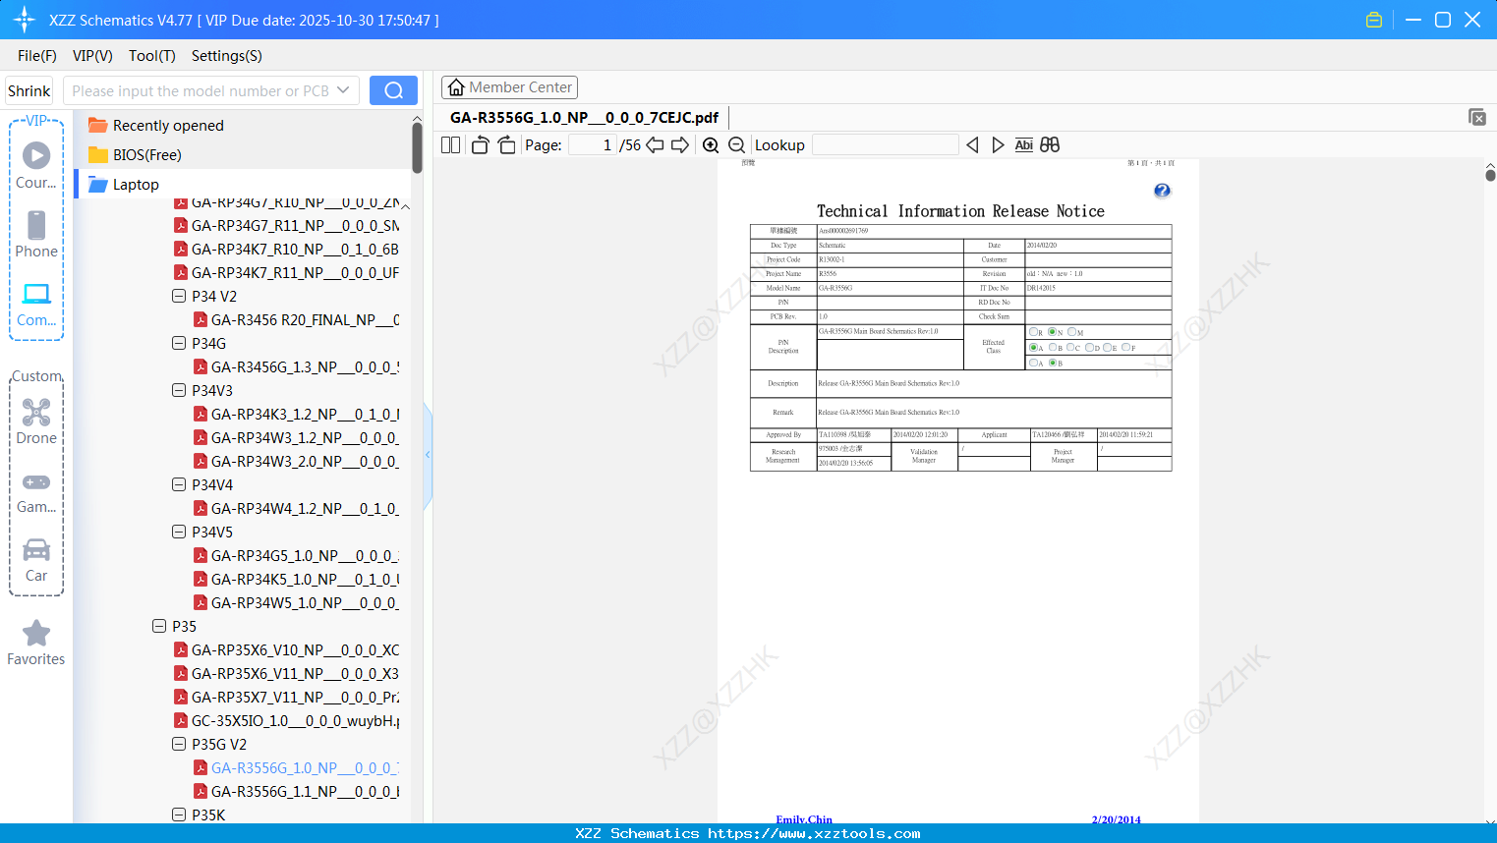Open GA-RP34G5_1.0_NP file
The image size is (1497, 843).
coord(296,555)
